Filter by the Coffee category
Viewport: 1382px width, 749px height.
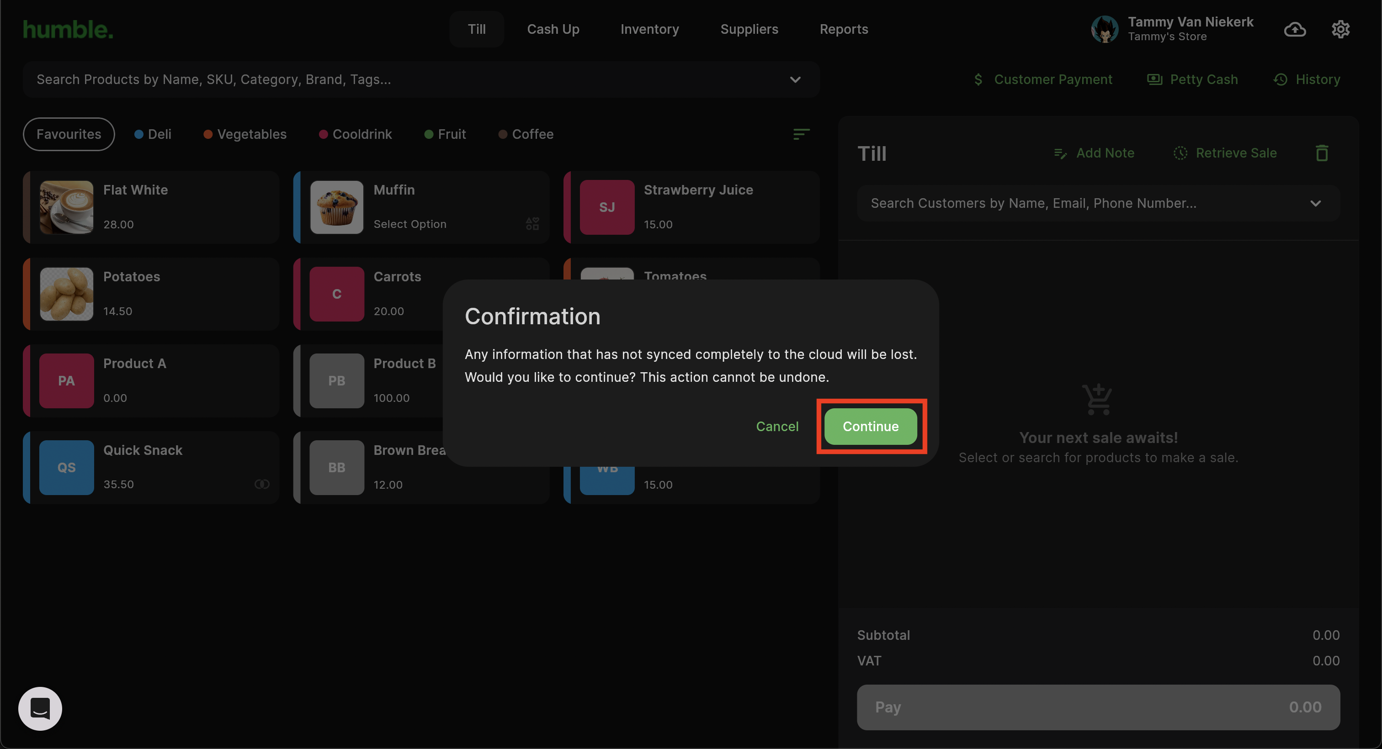coord(526,134)
